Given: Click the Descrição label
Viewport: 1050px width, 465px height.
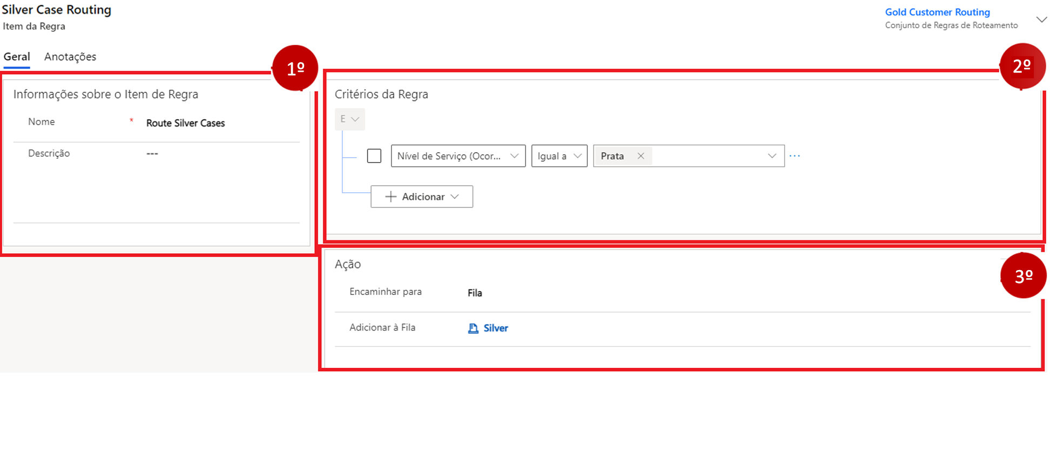Looking at the screenshot, I should [x=49, y=153].
